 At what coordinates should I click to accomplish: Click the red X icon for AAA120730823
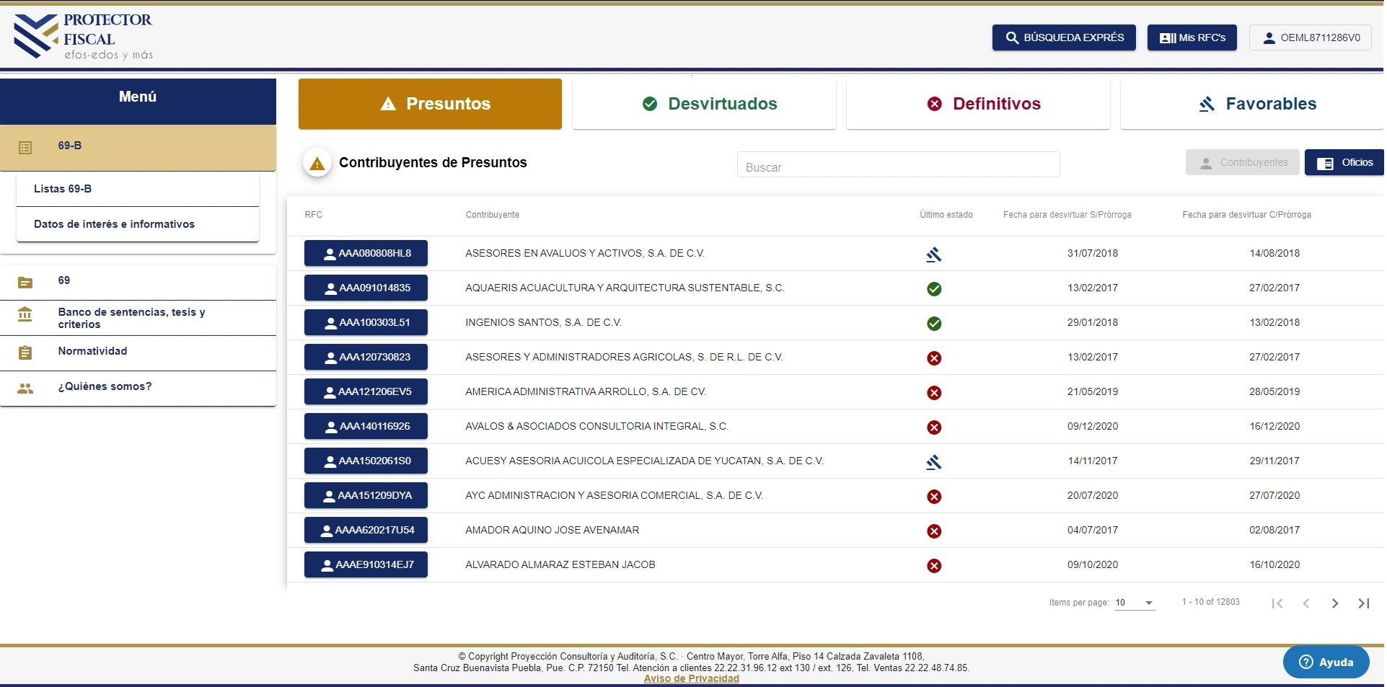point(933,358)
